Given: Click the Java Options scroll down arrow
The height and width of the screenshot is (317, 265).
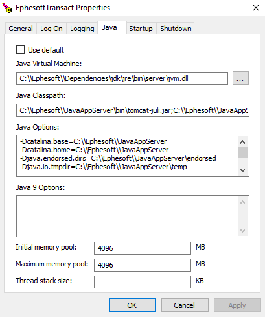Looking at the screenshot, I should (242, 170).
